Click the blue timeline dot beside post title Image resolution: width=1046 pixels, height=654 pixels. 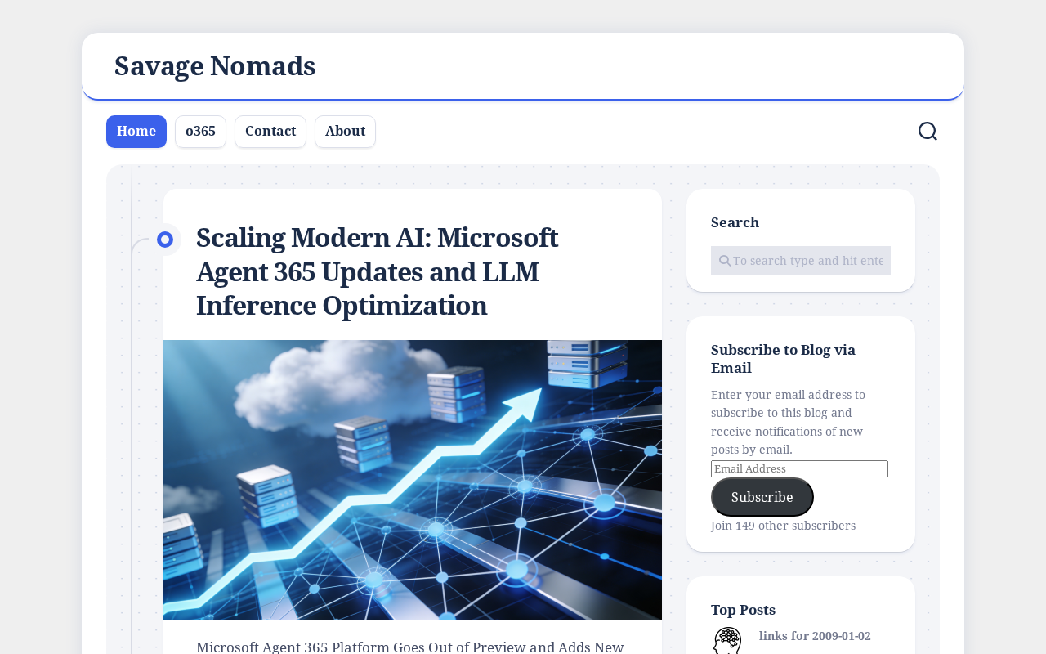point(165,240)
